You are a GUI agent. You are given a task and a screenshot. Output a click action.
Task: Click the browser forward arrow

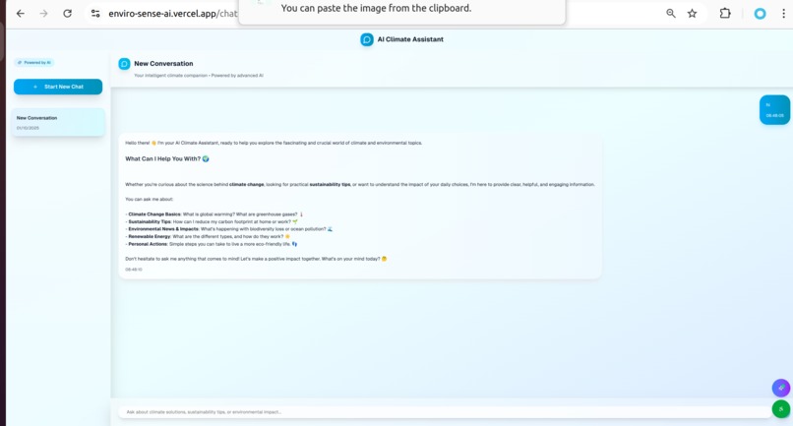44,14
